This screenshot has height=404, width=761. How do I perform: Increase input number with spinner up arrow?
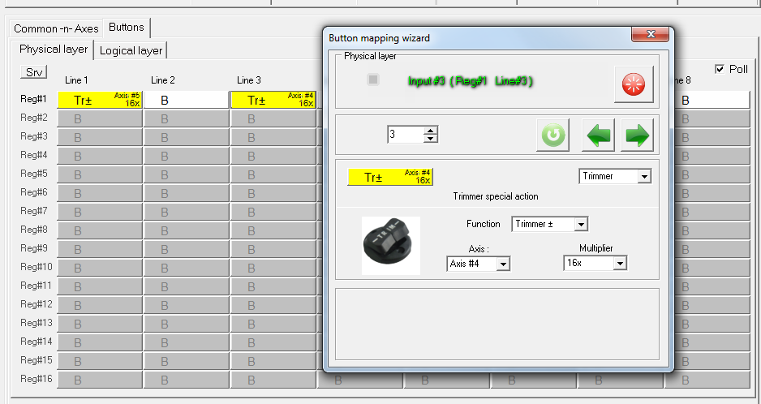click(431, 130)
